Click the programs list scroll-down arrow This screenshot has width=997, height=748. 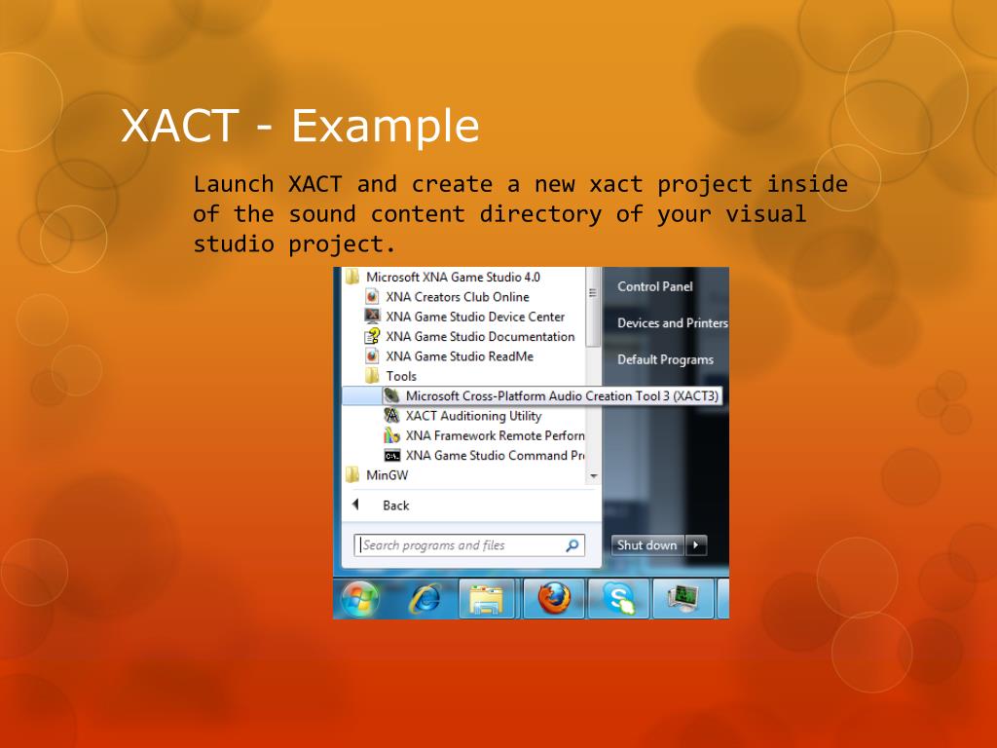coord(593,475)
